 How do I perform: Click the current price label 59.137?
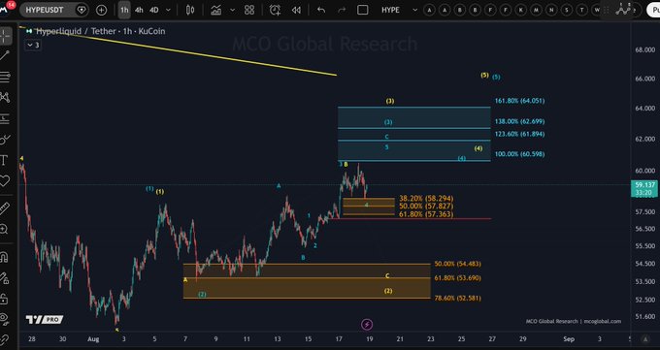[644, 185]
